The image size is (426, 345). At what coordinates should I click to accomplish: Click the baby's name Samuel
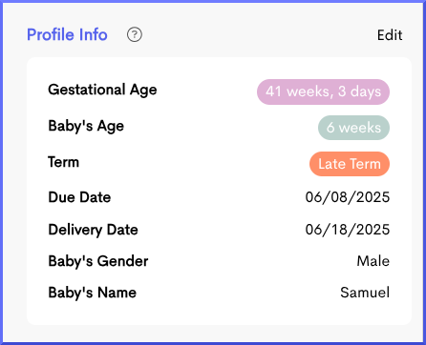click(x=365, y=293)
